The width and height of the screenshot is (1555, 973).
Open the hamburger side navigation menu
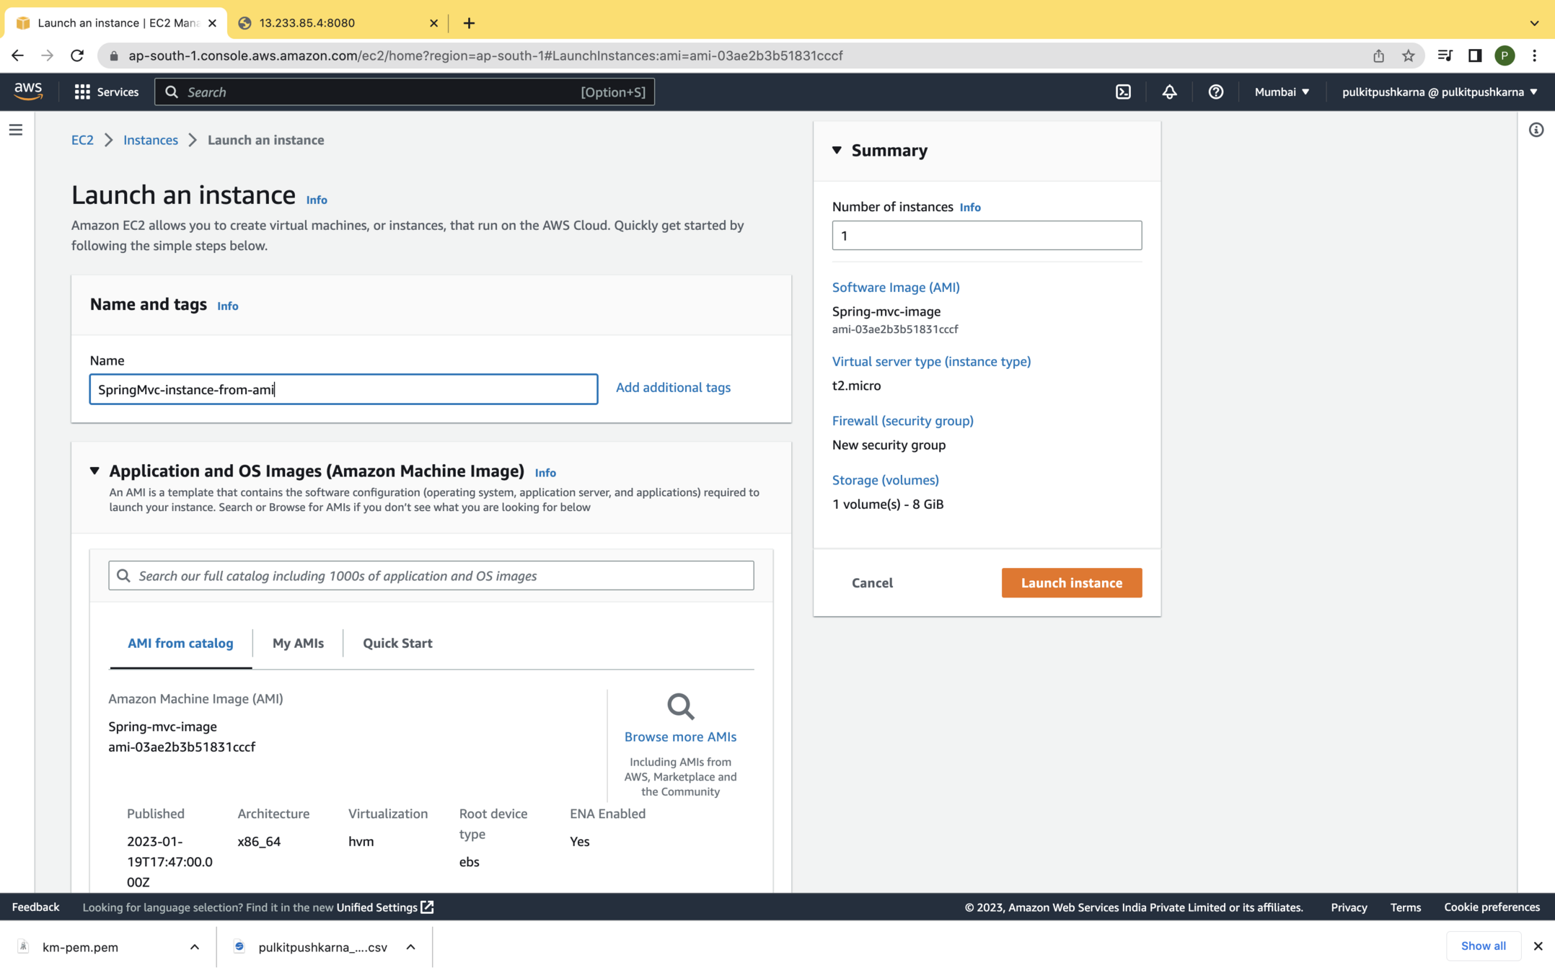pyautogui.click(x=16, y=130)
